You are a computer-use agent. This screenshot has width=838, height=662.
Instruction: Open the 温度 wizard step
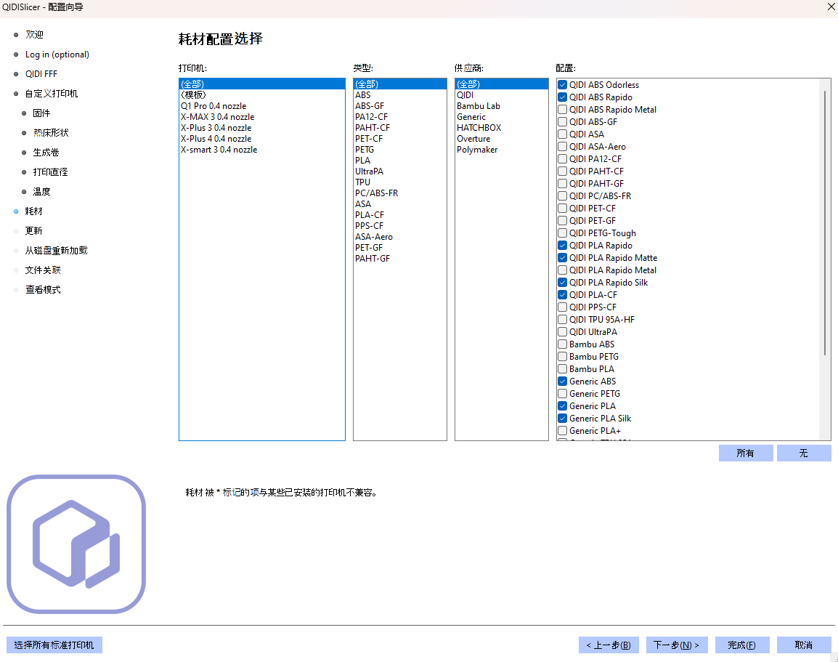point(41,191)
